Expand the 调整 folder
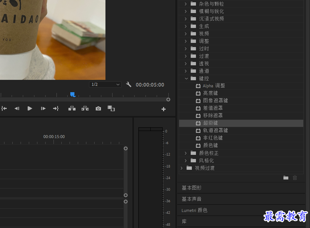This screenshot has height=228, width=310. (185, 41)
